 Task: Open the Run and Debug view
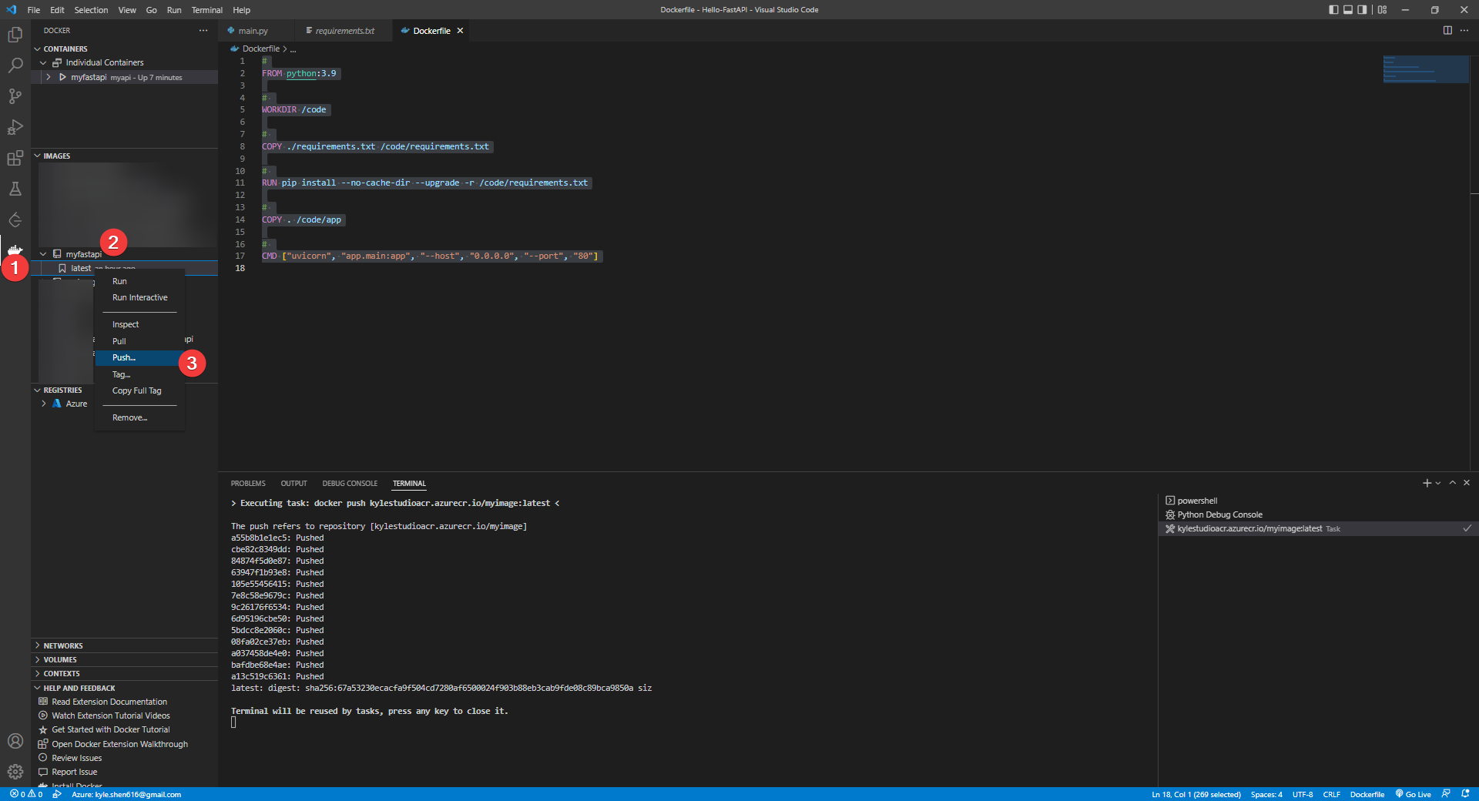(15, 127)
